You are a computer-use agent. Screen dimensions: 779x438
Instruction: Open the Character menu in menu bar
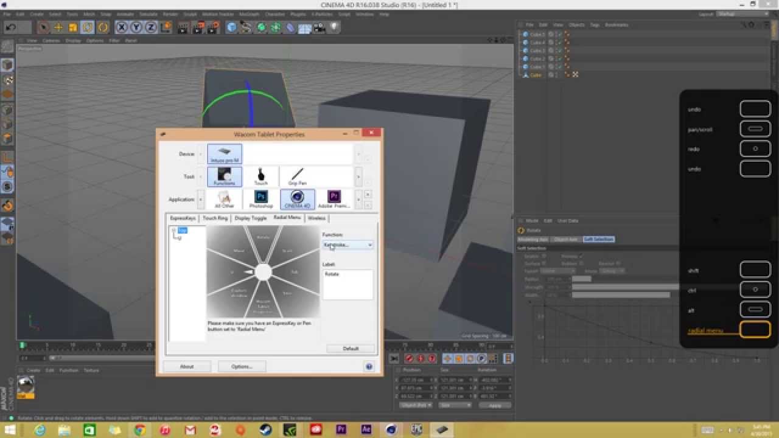click(x=275, y=14)
